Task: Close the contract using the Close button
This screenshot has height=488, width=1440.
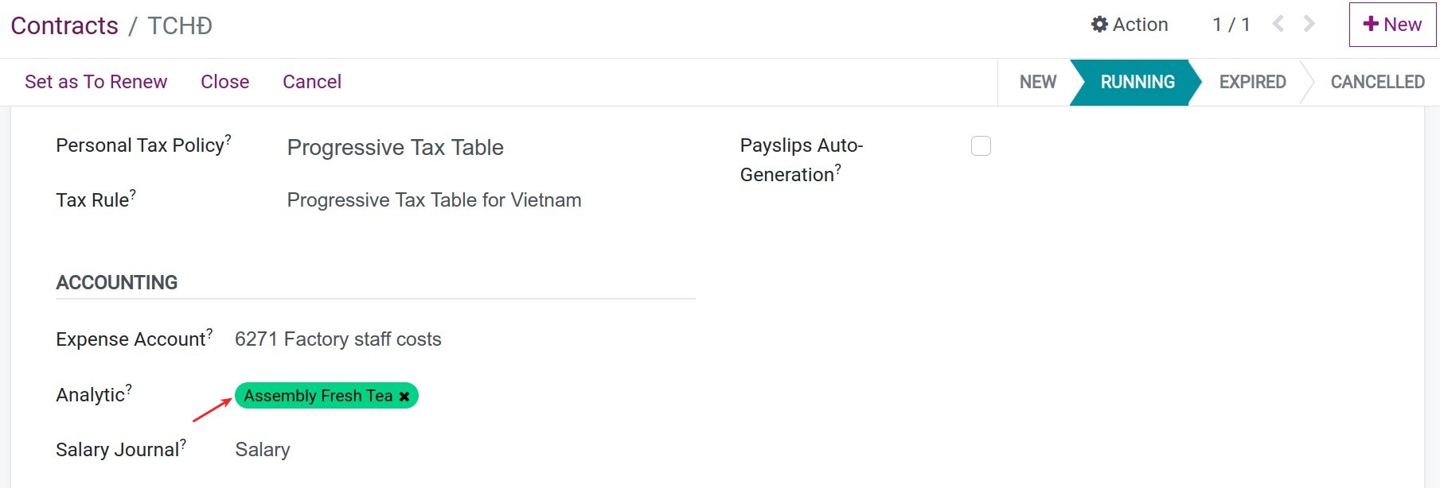Action: point(224,81)
